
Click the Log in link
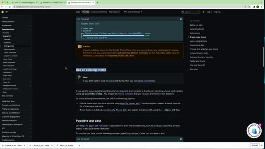tap(210, 12)
